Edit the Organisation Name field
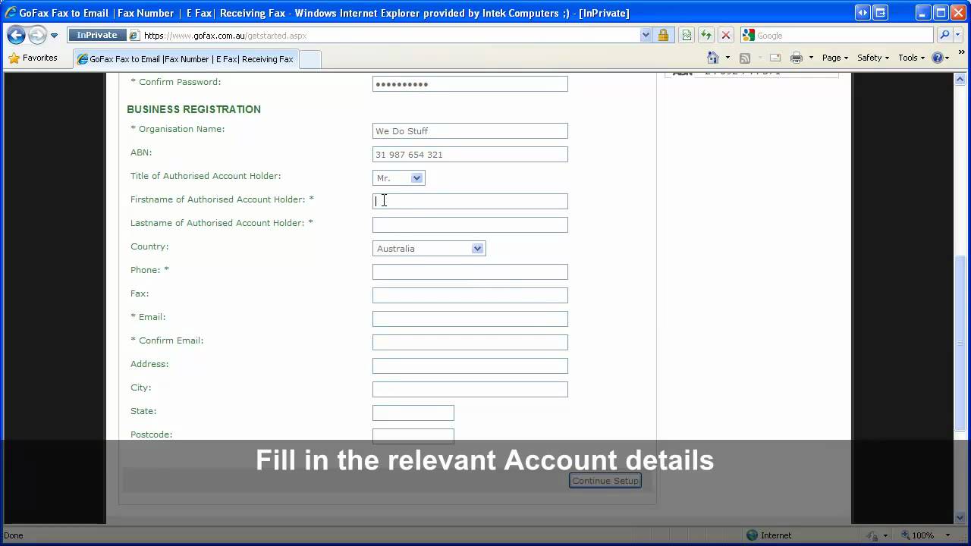971x546 pixels. (x=470, y=130)
